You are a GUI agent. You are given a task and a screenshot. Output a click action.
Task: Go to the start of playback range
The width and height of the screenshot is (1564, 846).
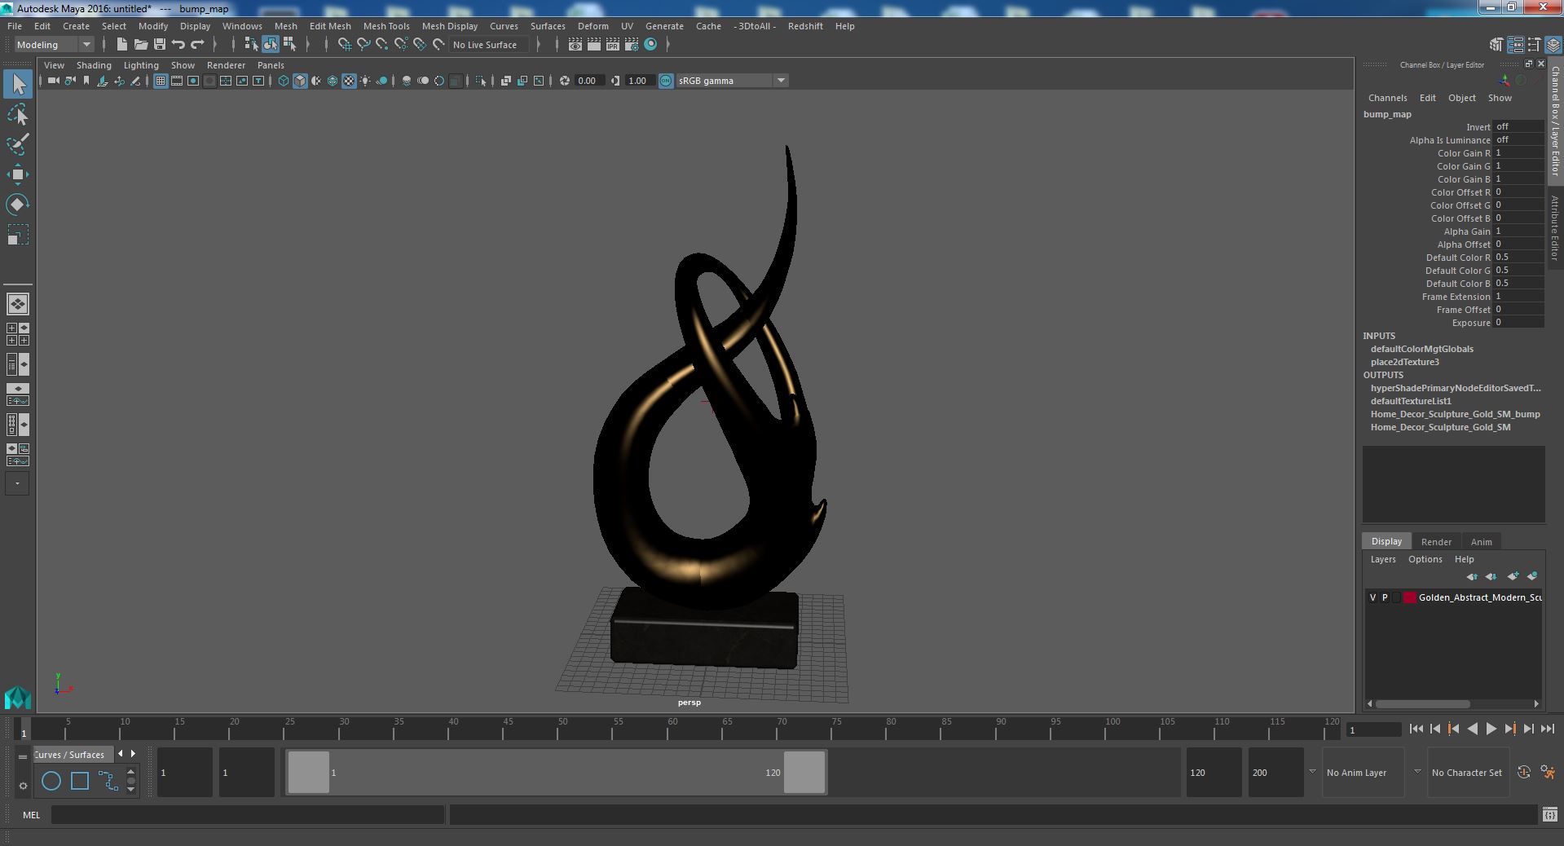point(1416,729)
